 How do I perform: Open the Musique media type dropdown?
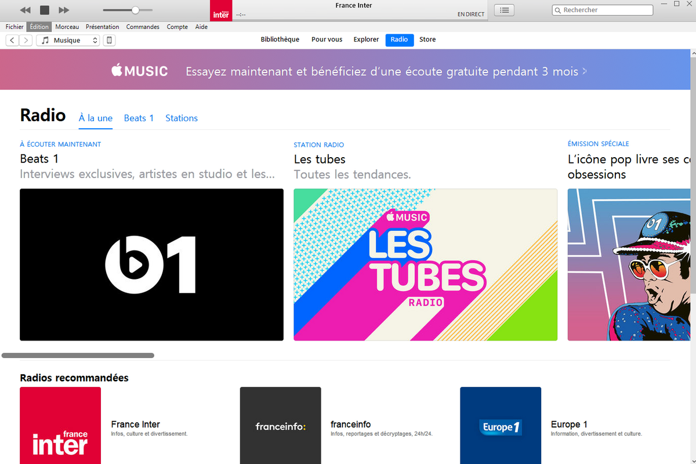click(68, 40)
